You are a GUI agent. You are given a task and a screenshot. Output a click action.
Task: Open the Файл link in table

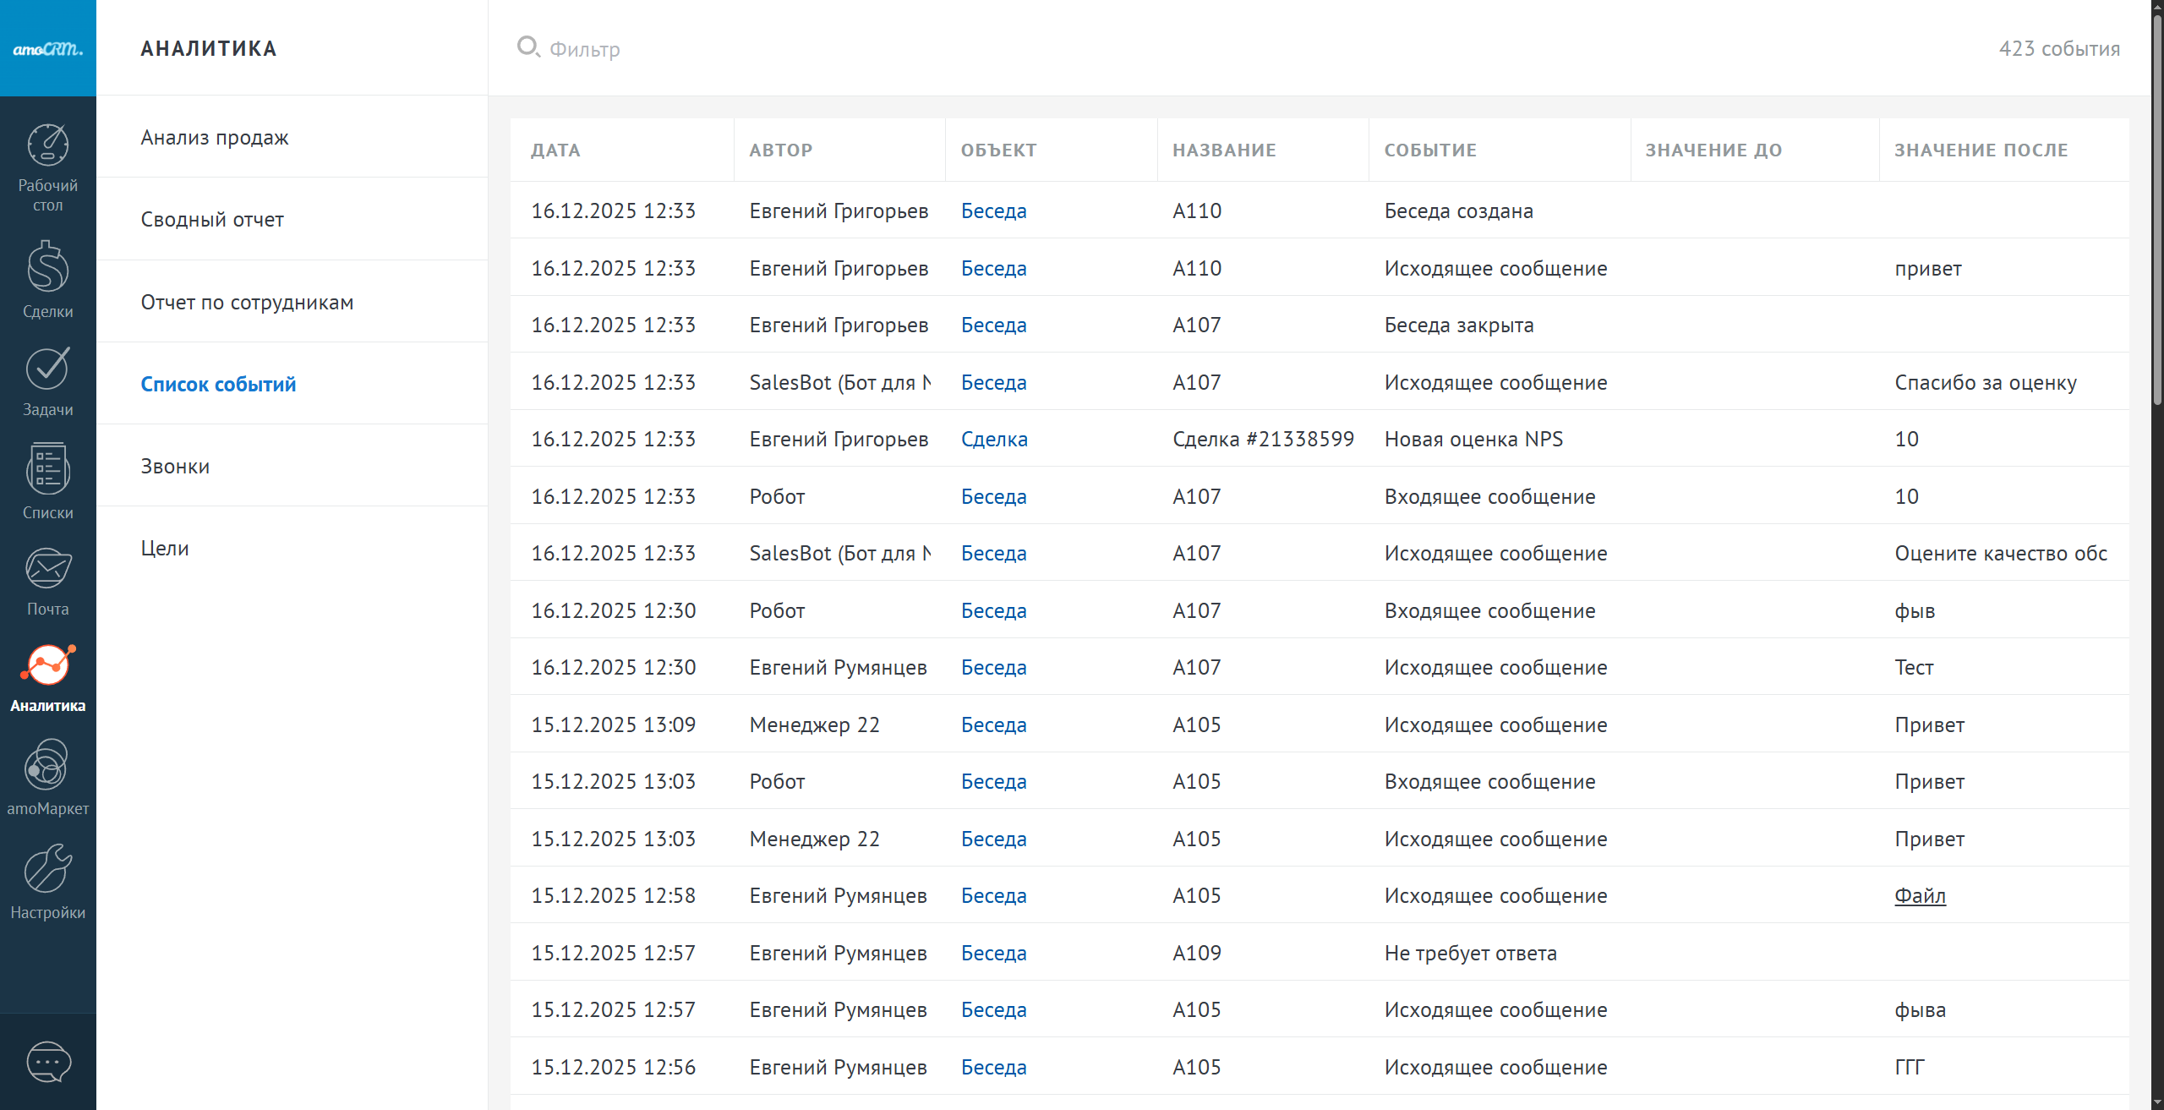coord(1920,895)
